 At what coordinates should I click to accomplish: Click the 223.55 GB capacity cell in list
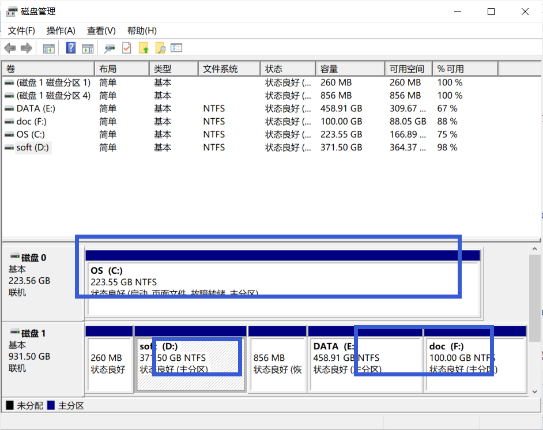point(341,135)
